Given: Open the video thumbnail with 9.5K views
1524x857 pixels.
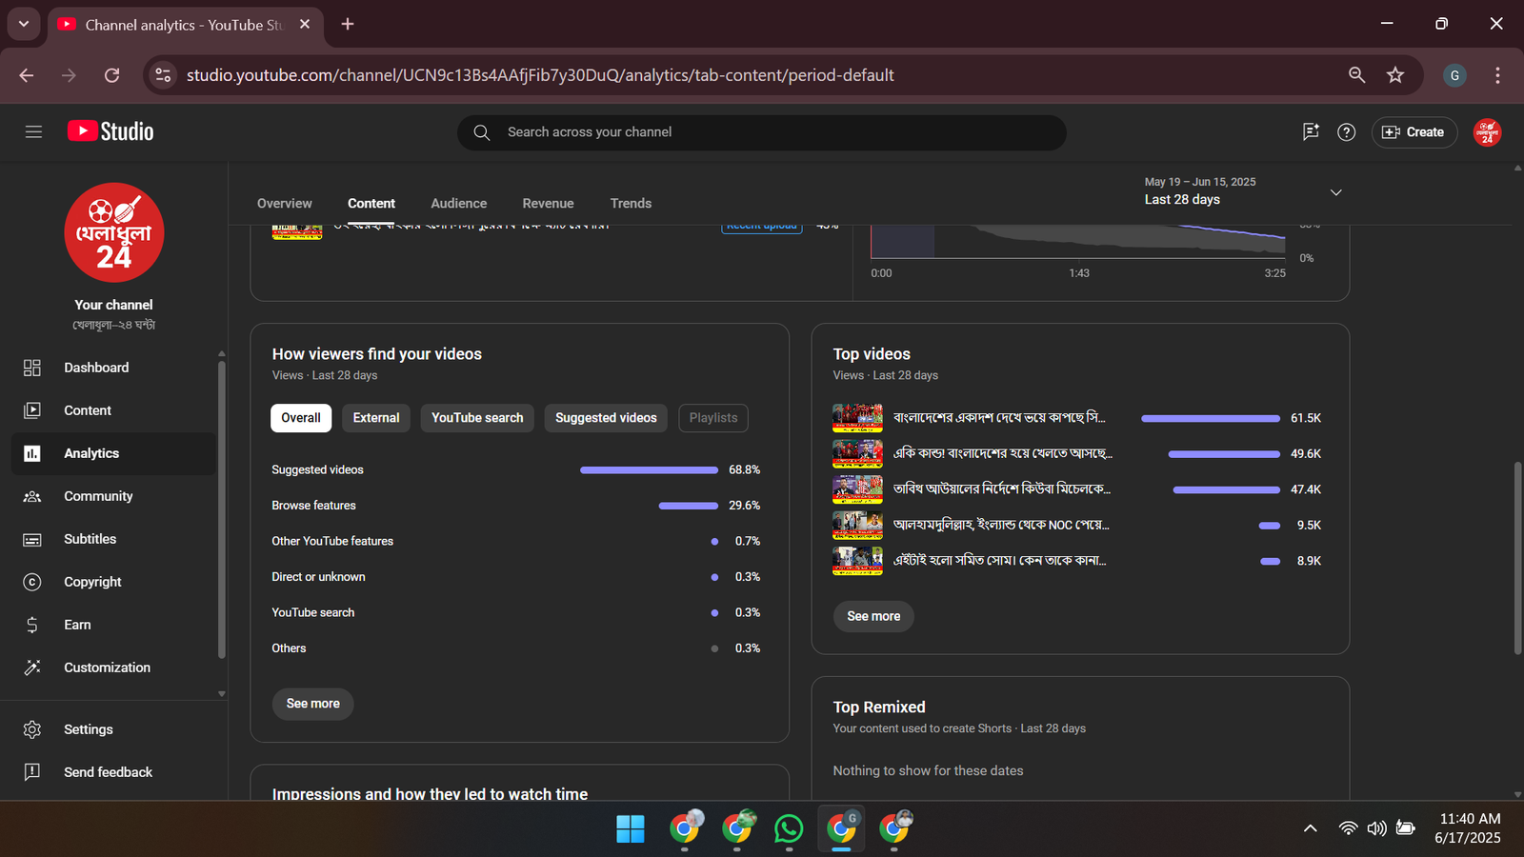Looking at the screenshot, I should coord(857,525).
